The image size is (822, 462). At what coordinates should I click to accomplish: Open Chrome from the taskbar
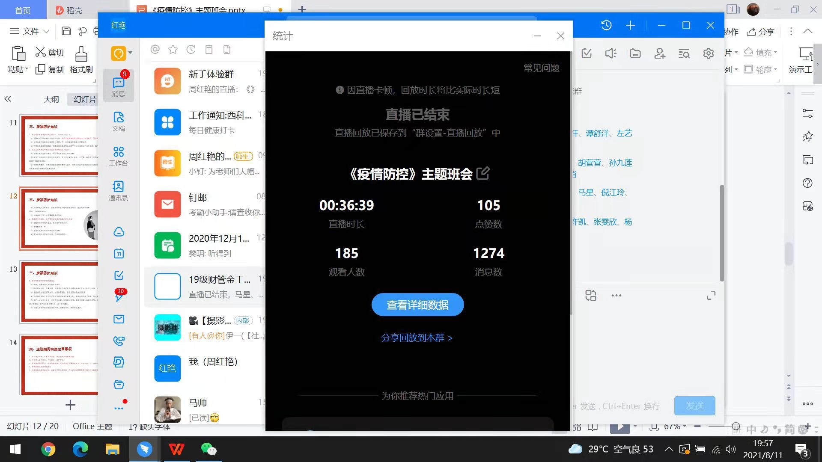pos(48,449)
